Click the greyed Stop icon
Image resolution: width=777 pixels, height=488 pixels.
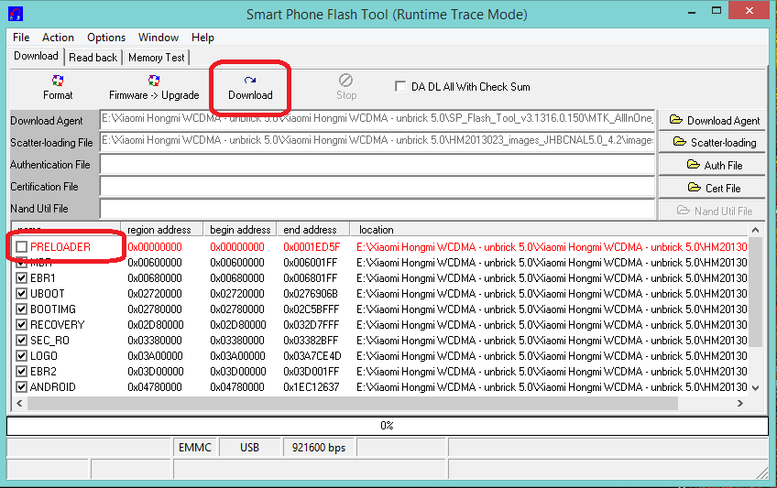click(345, 80)
